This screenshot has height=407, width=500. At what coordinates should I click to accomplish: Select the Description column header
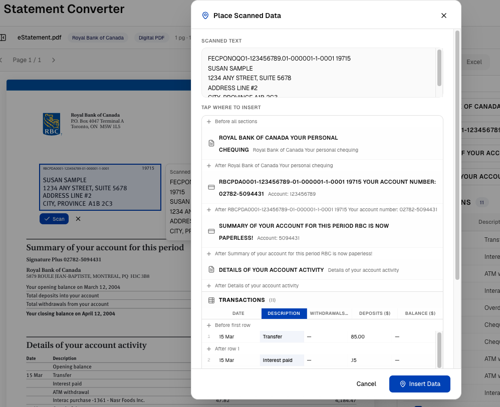pyautogui.click(x=283, y=313)
